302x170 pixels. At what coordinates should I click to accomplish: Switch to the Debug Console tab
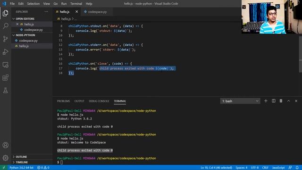click(x=99, y=101)
